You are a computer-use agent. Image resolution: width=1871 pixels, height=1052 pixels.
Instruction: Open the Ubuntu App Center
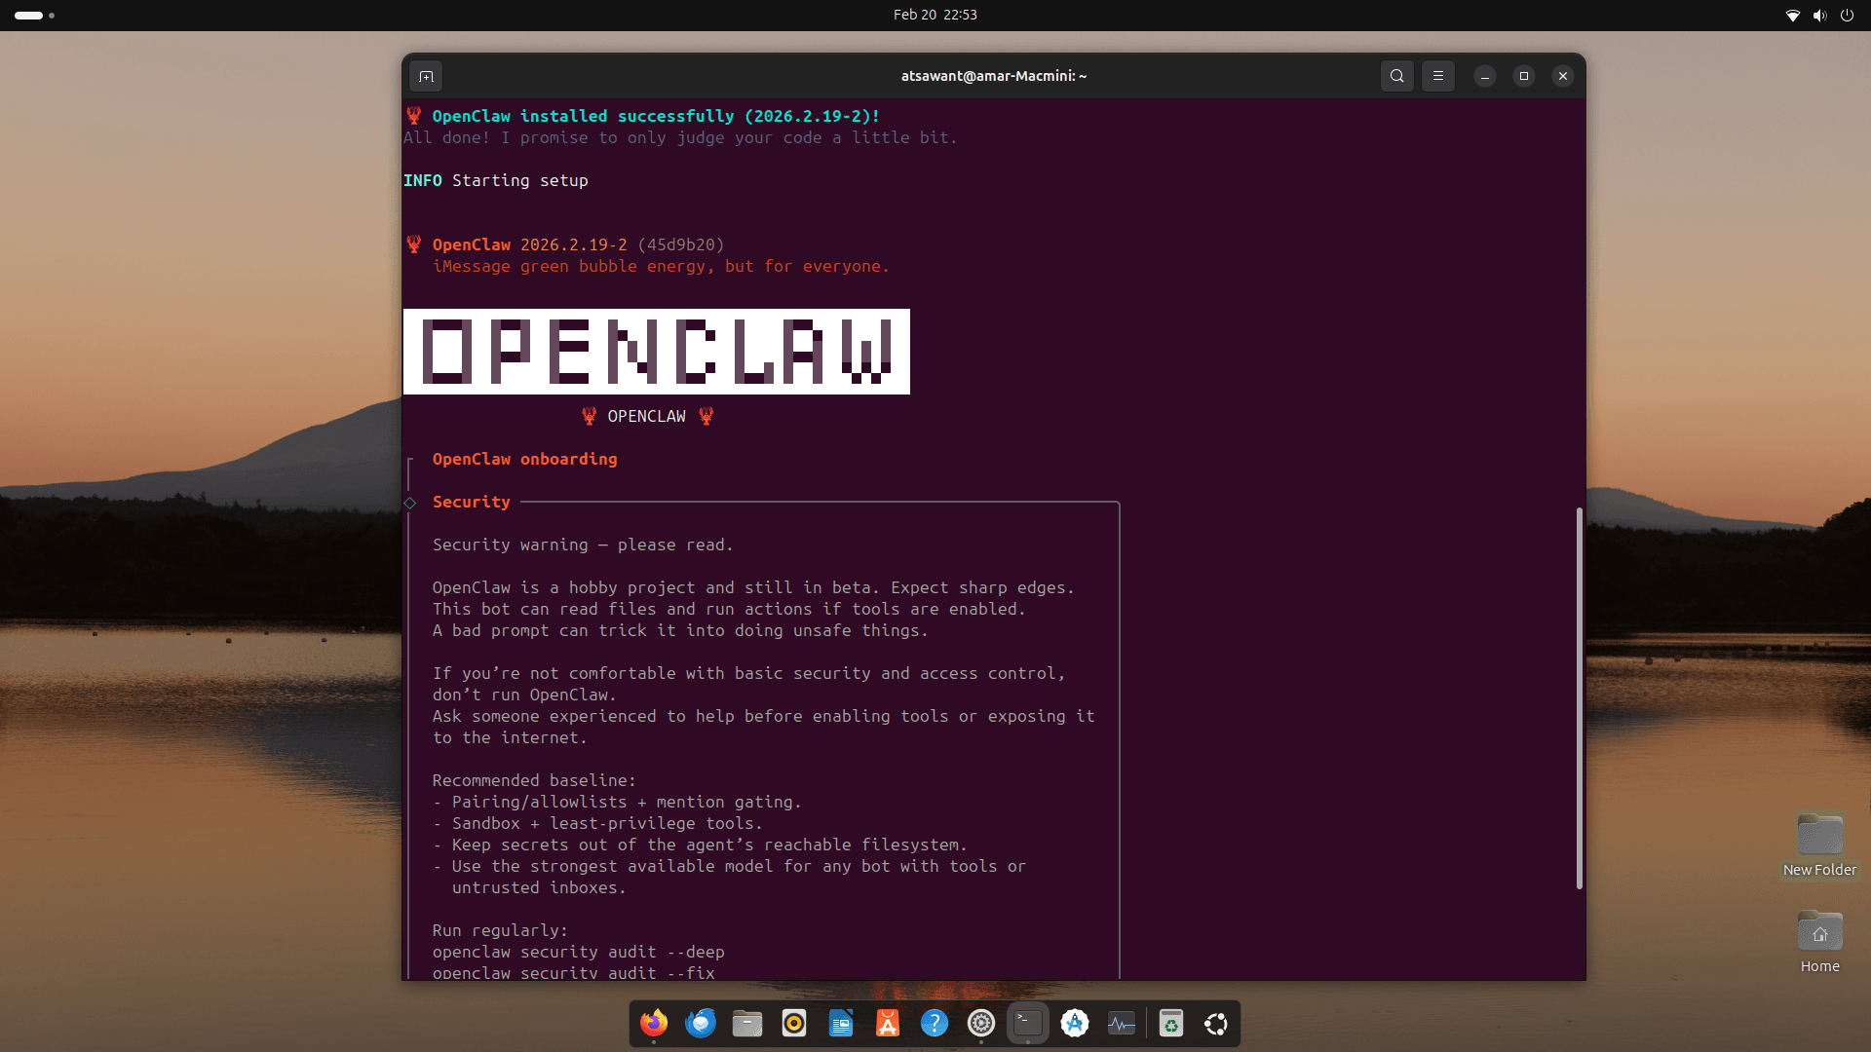point(888,1024)
